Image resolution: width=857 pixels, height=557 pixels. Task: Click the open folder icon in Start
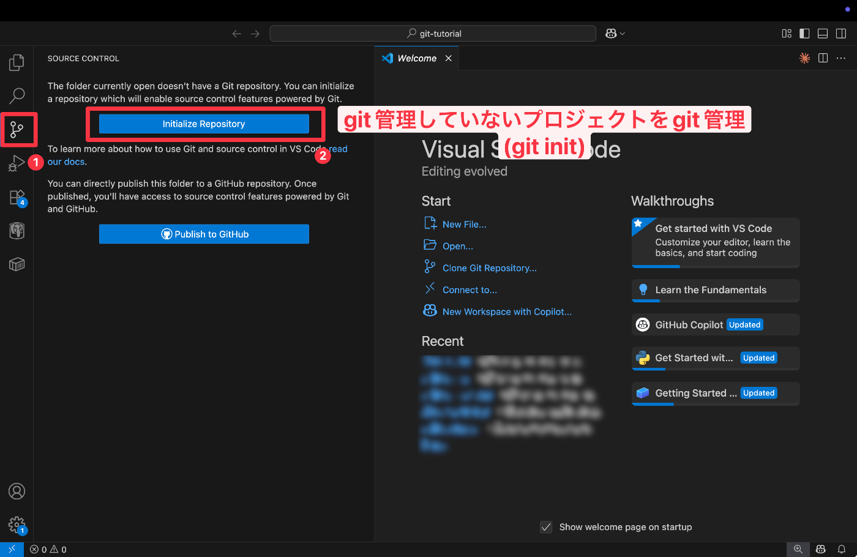[430, 245]
